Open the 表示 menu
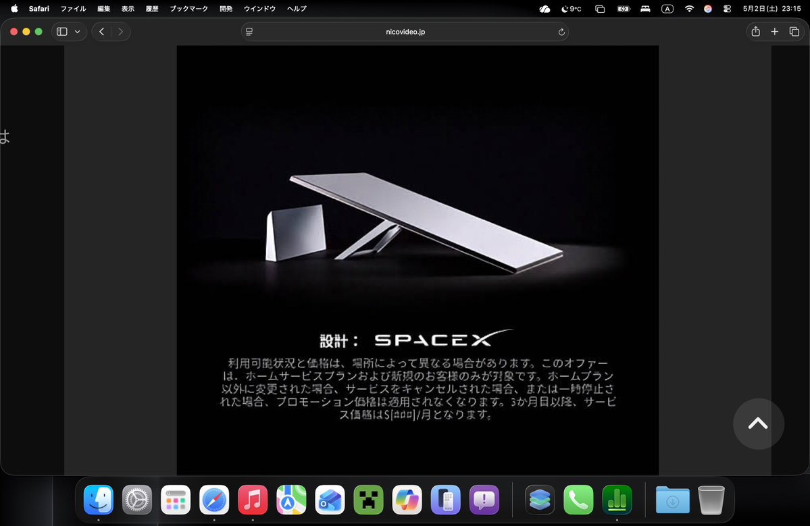 pyautogui.click(x=128, y=8)
